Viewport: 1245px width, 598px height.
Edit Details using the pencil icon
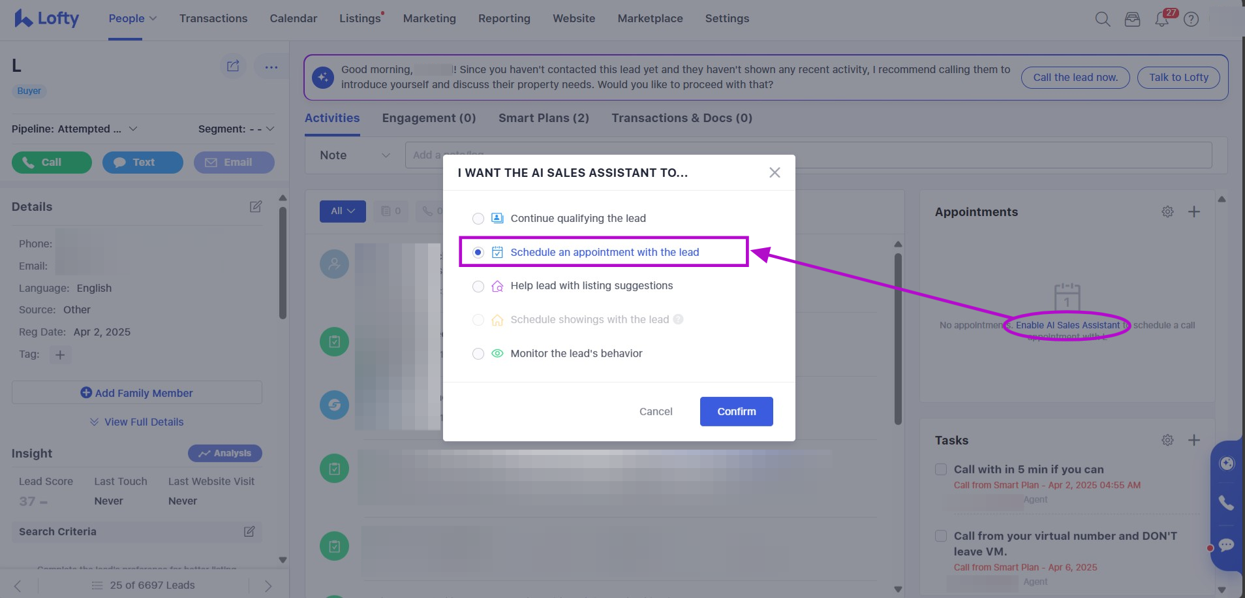(x=255, y=206)
